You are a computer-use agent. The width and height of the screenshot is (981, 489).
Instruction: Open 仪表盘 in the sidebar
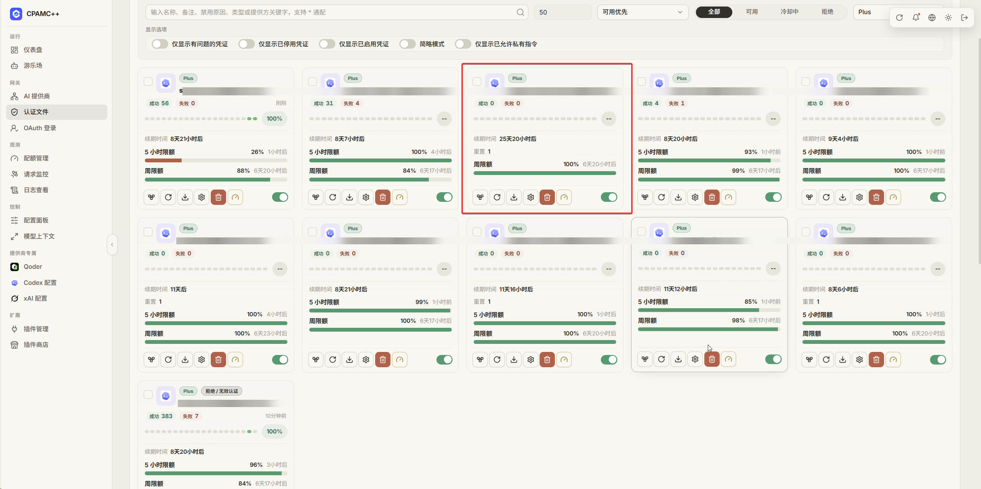[x=57, y=50]
